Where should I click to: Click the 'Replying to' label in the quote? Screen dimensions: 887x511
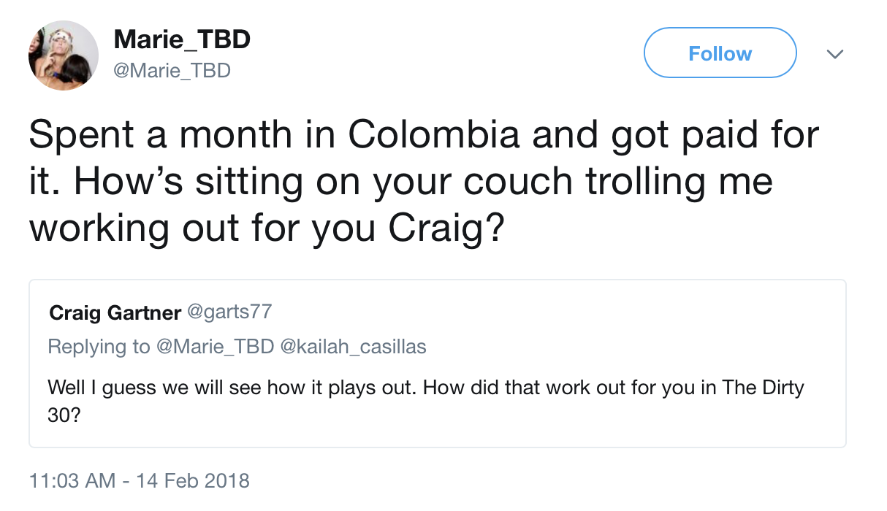pos(99,346)
